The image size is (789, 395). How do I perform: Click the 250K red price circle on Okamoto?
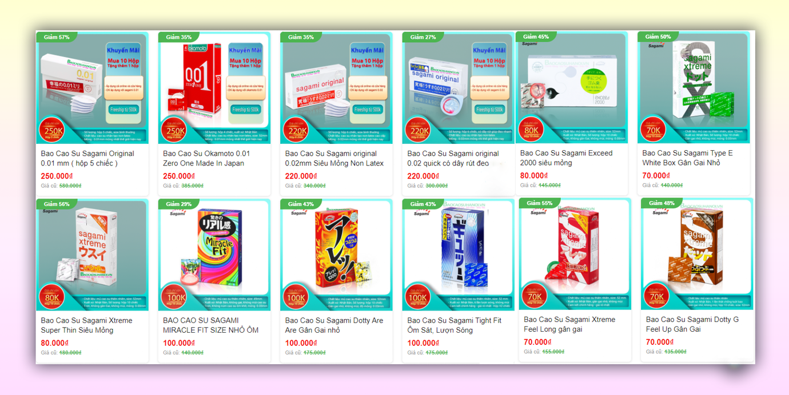pos(174,130)
